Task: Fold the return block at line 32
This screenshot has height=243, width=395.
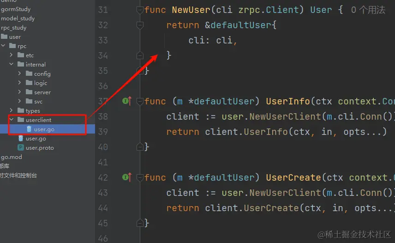Action: pyautogui.click(x=140, y=25)
